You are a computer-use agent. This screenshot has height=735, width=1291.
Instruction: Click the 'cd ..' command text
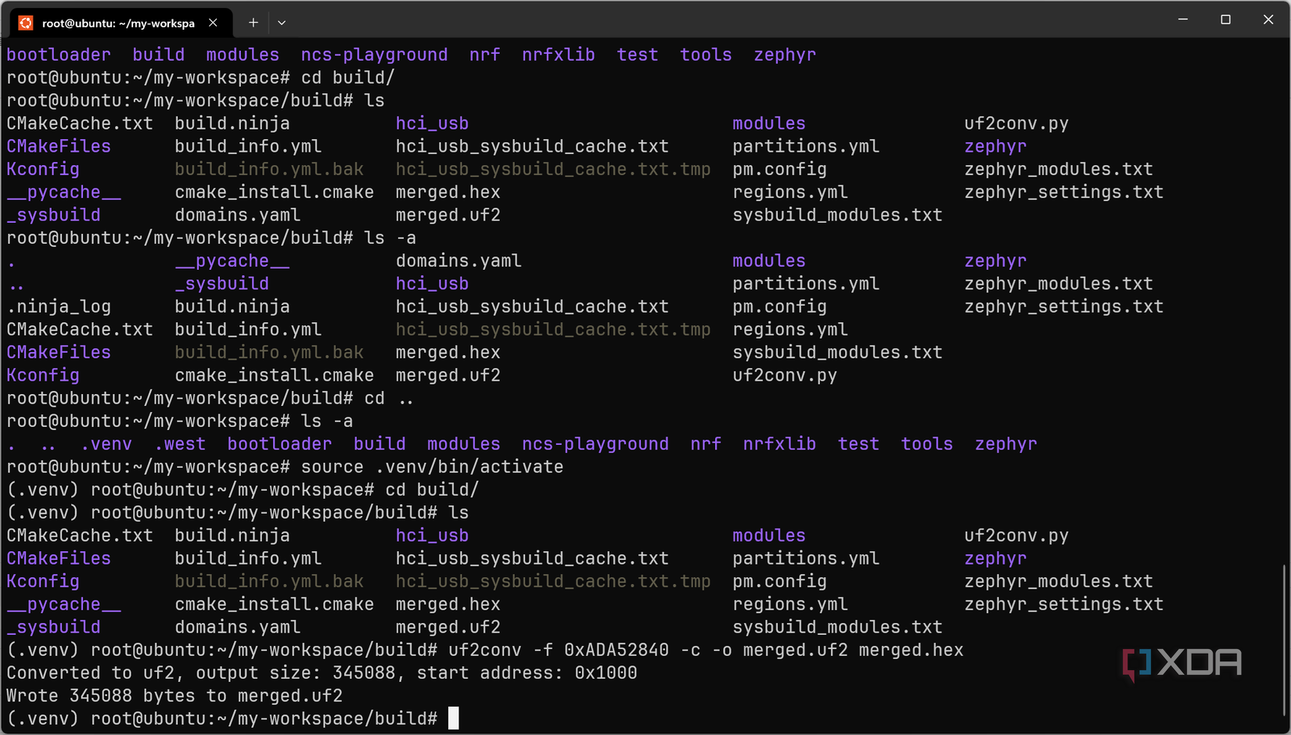click(390, 398)
